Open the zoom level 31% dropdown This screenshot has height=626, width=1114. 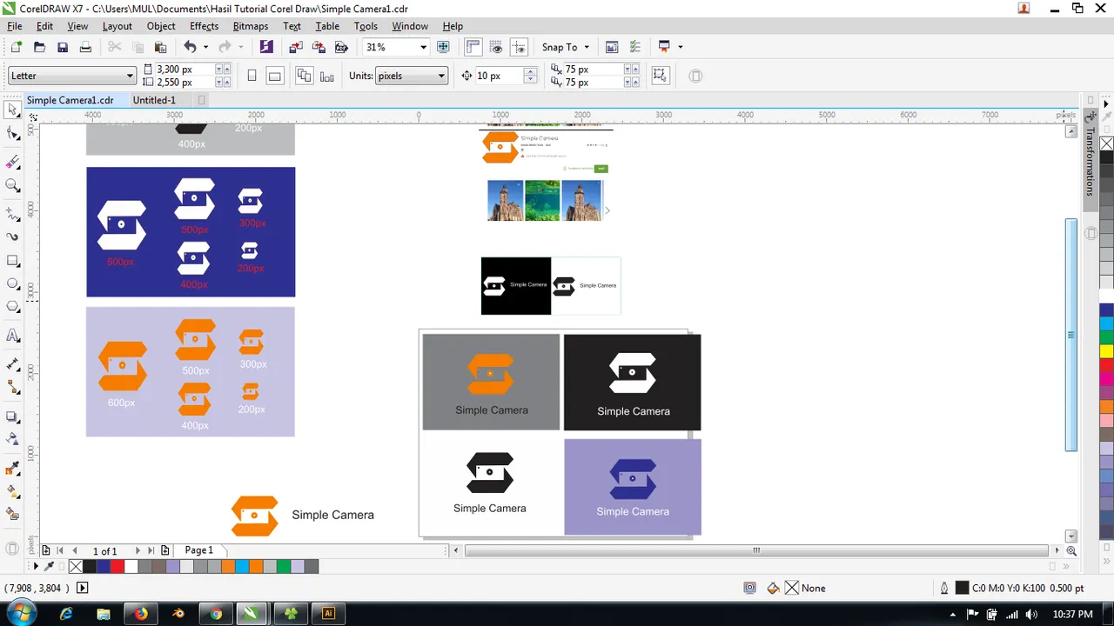coord(423,47)
